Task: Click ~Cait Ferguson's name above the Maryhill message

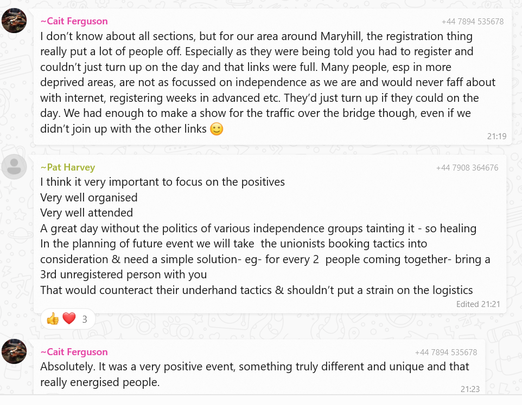Action: 74,21
